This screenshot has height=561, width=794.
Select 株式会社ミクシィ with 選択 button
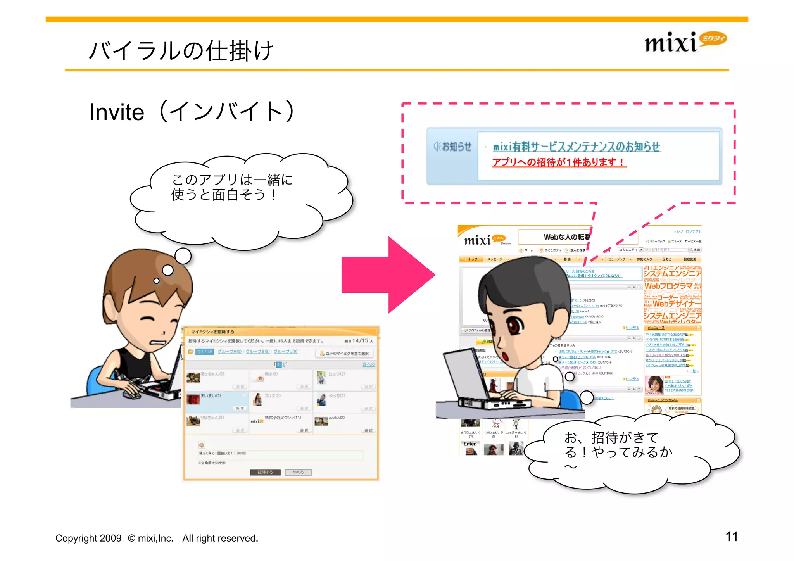pyautogui.click(x=304, y=430)
